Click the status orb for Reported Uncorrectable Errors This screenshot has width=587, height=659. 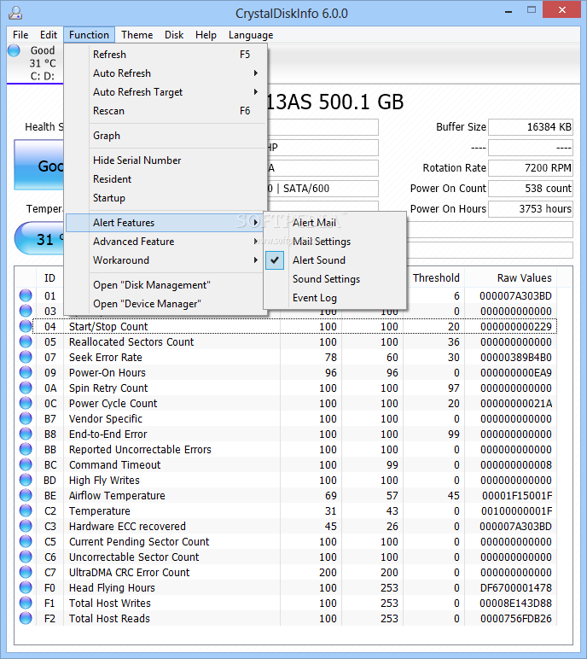(26, 449)
